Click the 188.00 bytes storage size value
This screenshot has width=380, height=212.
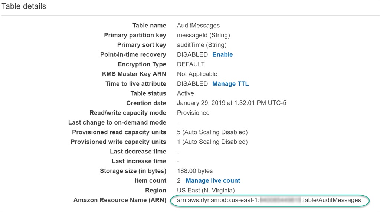click(195, 171)
